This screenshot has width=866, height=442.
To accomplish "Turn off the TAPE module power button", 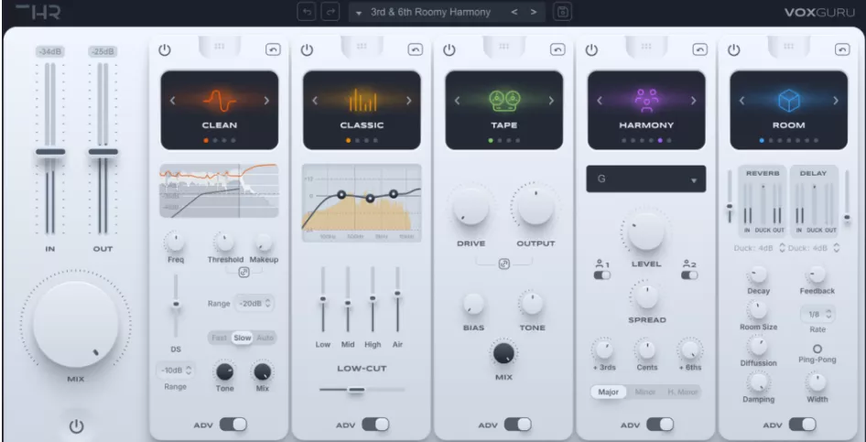I will tap(449, 50).
